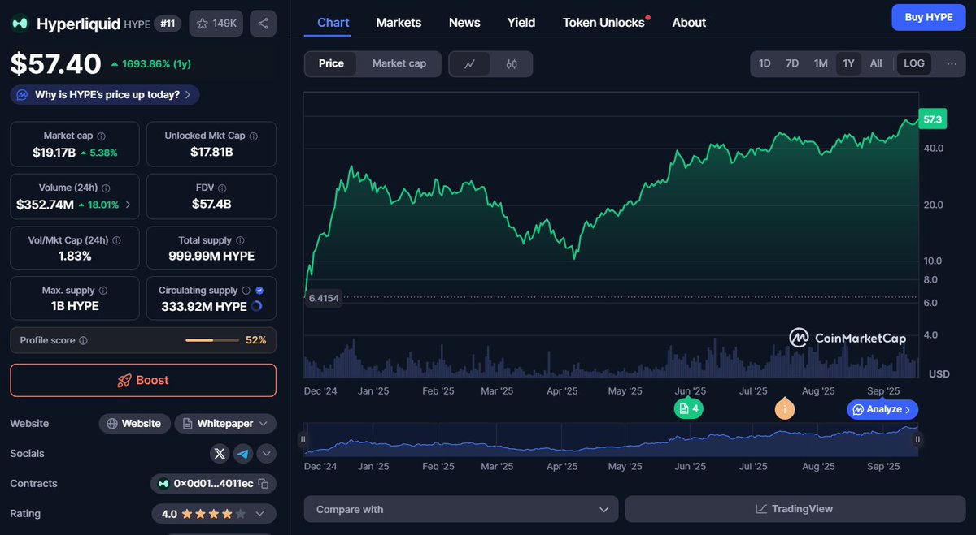Screen dimensions: 976x535
Task: Open the chart more-options ellipsis
Action: point(952,63)
